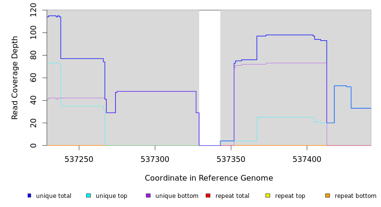Click the yellow repeat top legend swatch
381x207 pixels.
pos(268,195)
